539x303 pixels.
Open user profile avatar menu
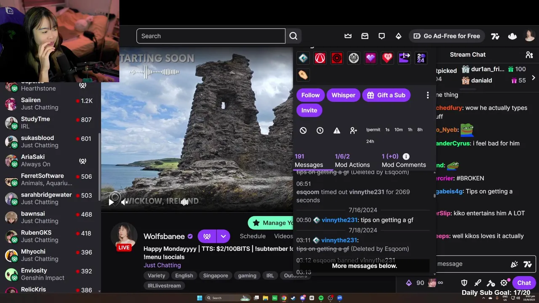click(530, 36)
